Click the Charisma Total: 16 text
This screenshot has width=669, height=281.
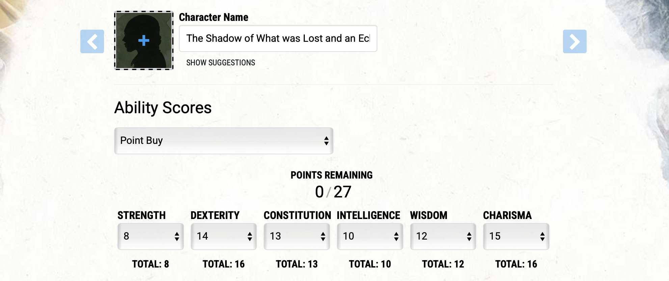click(x=516, y=264)
